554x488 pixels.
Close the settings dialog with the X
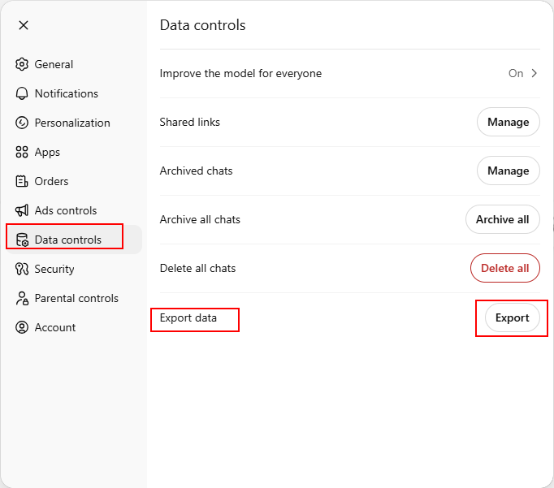pos(24,25)
